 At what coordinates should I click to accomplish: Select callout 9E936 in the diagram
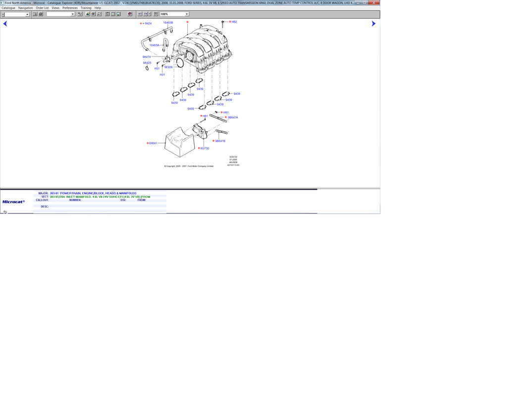[168, 67]
